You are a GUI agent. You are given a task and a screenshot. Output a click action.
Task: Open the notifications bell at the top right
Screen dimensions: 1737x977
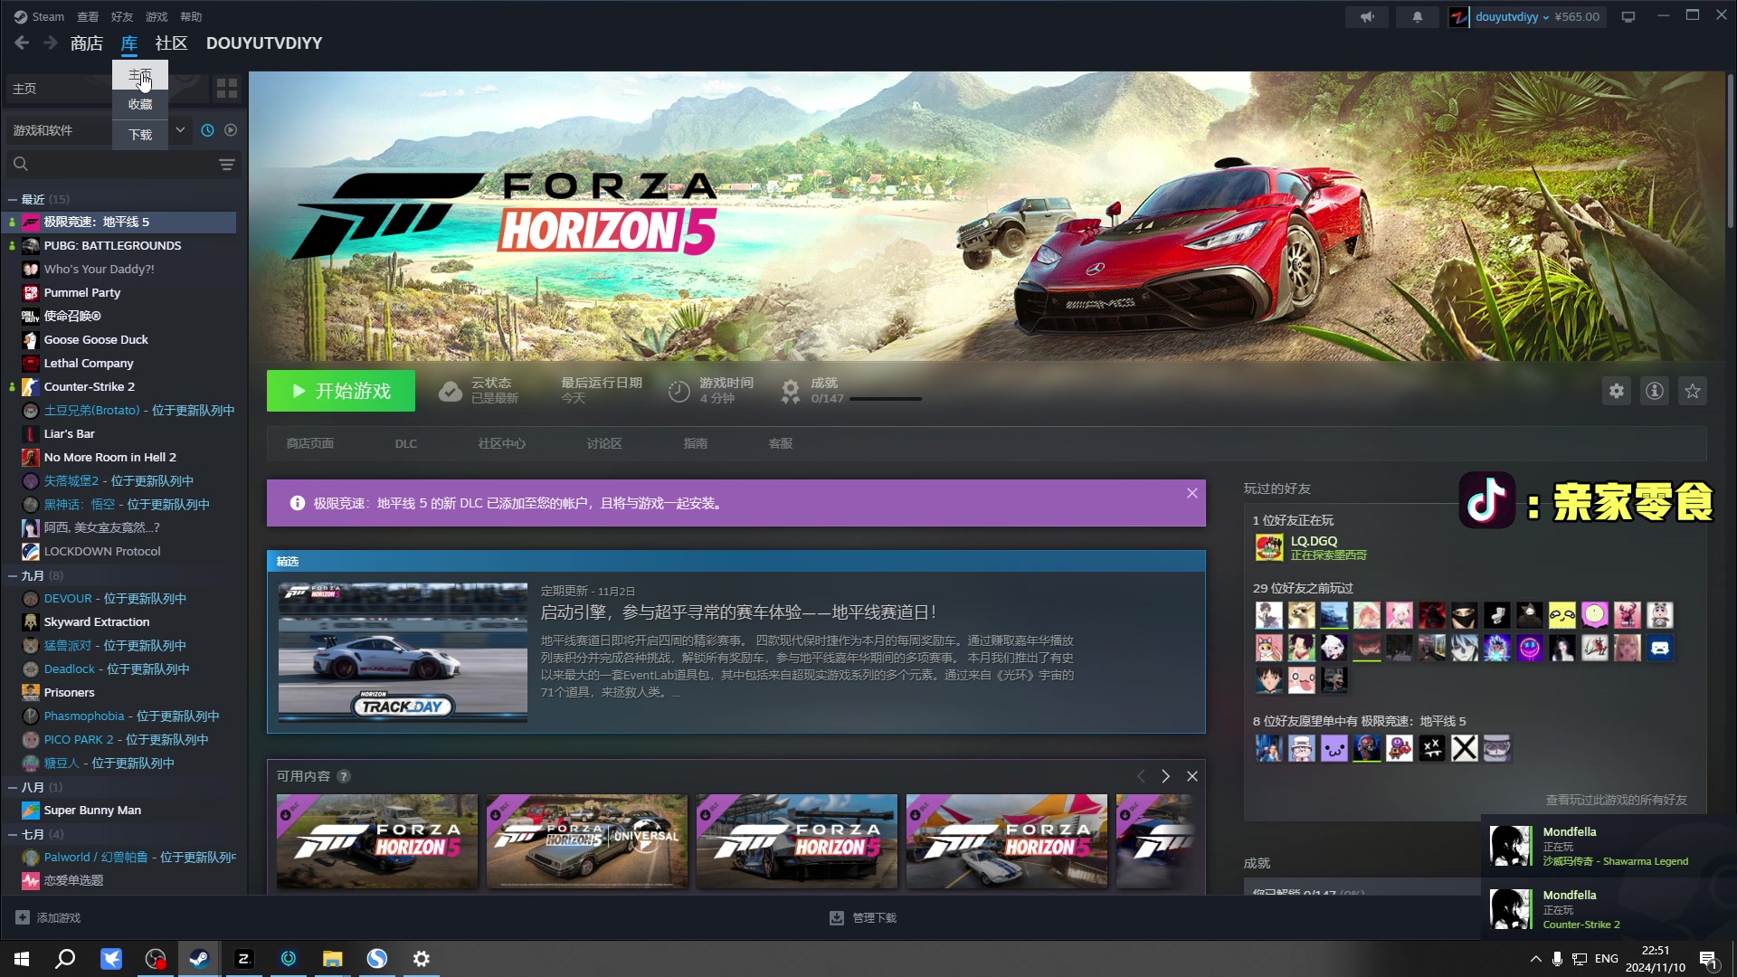pos(1418,16)
